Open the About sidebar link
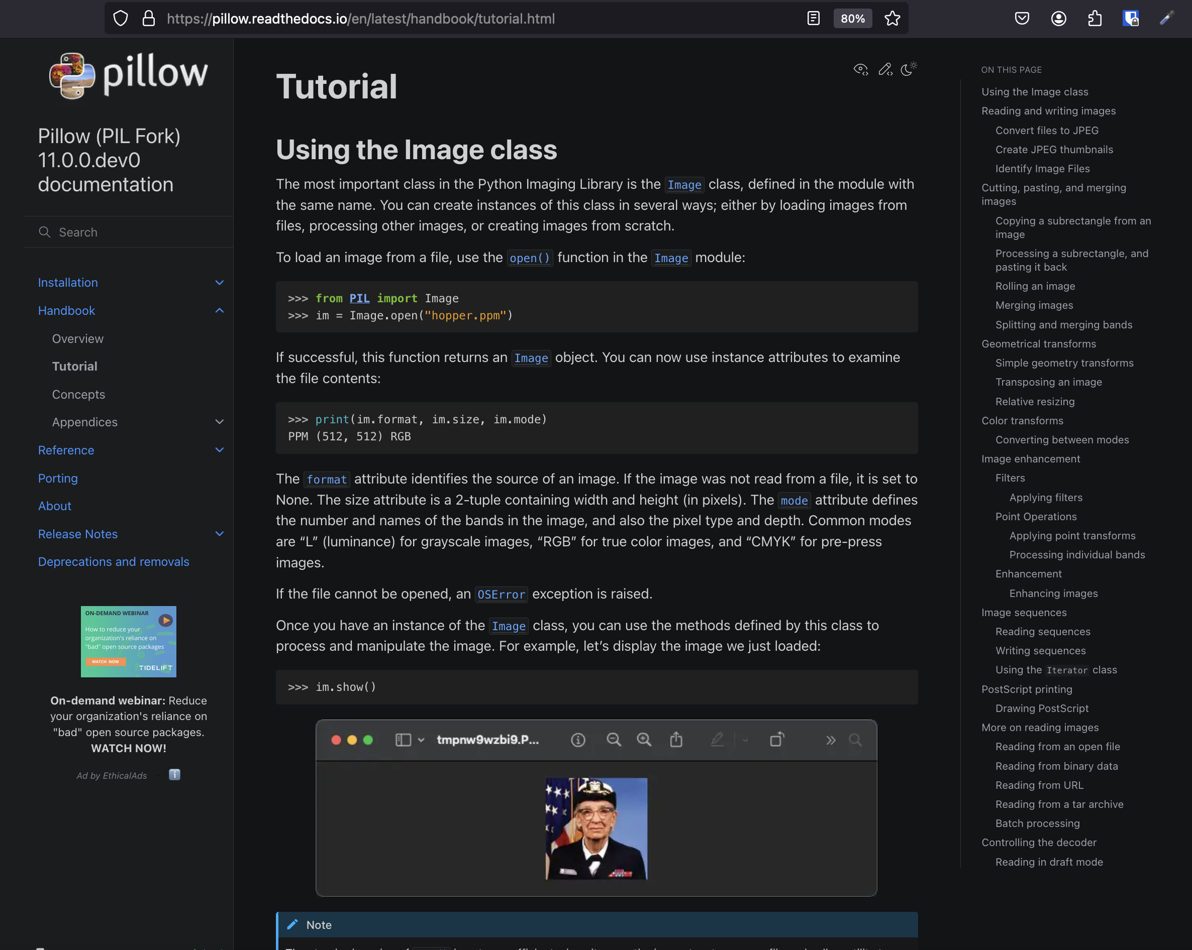Viewport: 1192px width, 950px height. tap(55, 506)
